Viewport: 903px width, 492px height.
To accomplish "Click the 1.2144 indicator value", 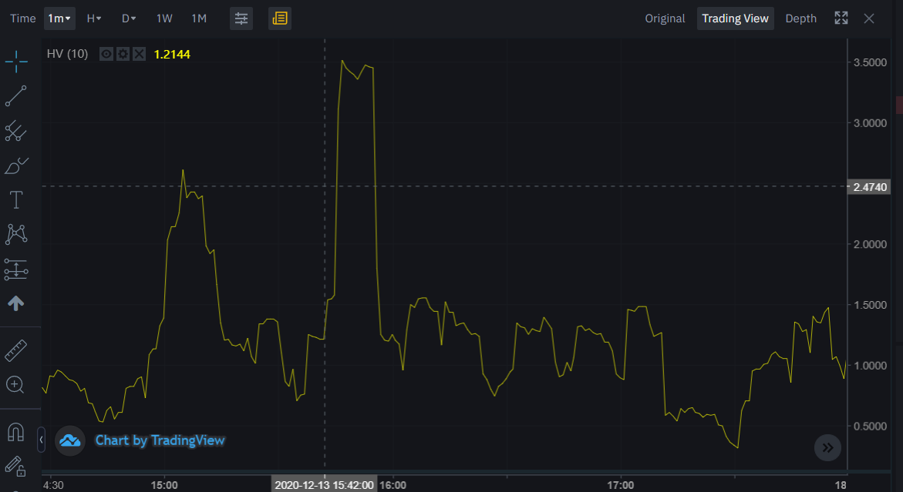I will (x=172, y=54).
